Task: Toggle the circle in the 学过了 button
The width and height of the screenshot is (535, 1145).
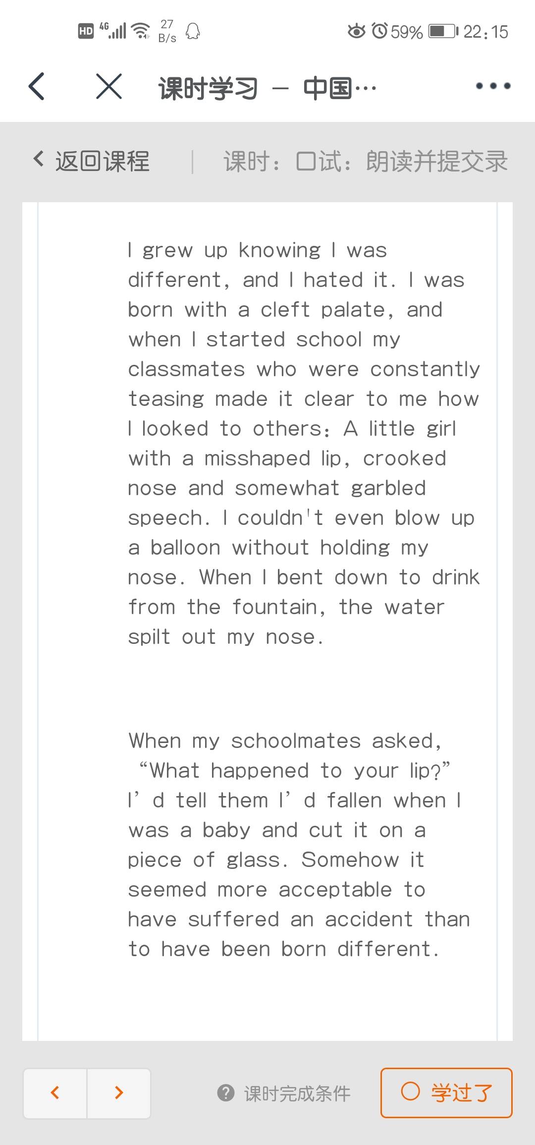Action: (x=410, y=1091)
